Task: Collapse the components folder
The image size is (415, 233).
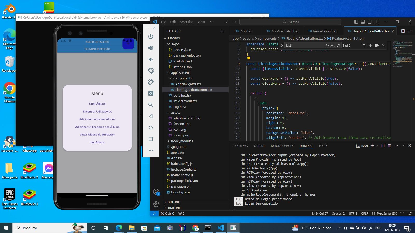Action: tap(182, 78)
